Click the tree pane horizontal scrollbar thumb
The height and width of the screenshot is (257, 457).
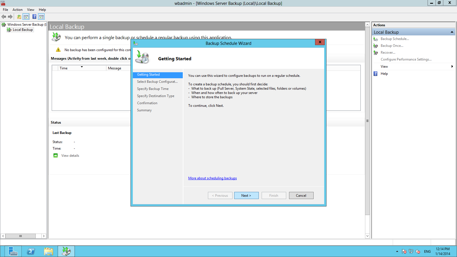coord(21,236)
